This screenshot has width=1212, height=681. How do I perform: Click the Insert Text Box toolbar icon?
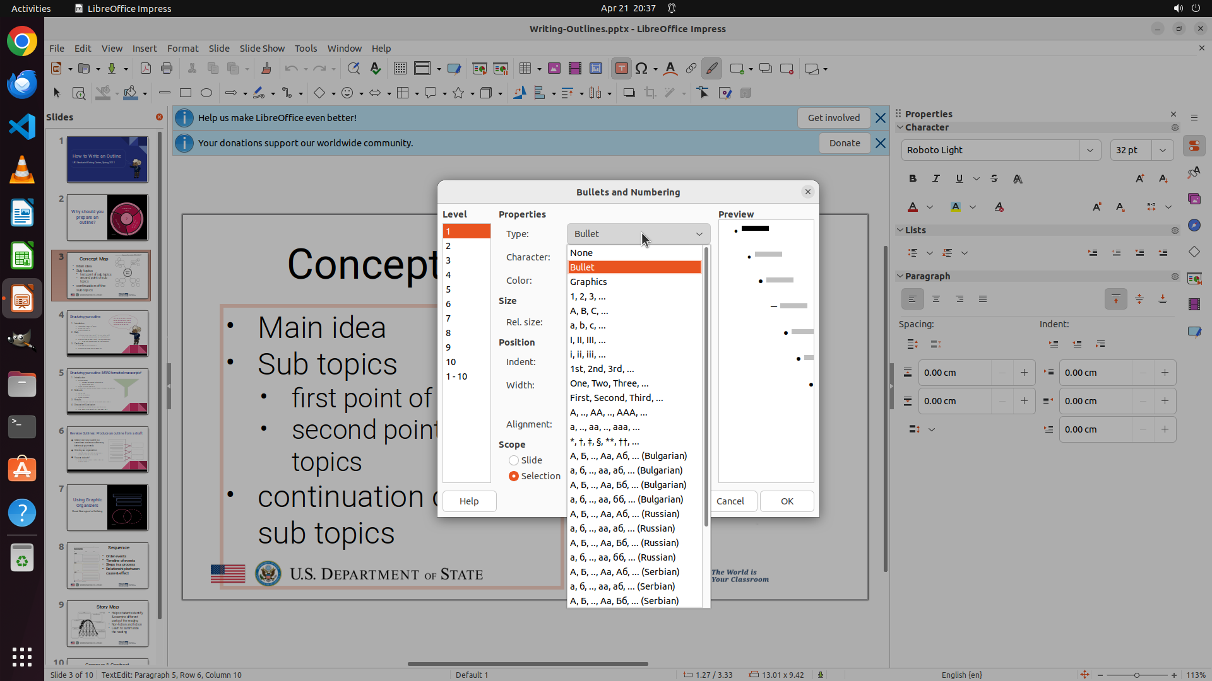tap(621, 69)
